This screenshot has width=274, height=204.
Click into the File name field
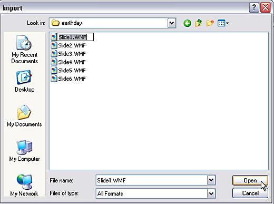[152, 180]
